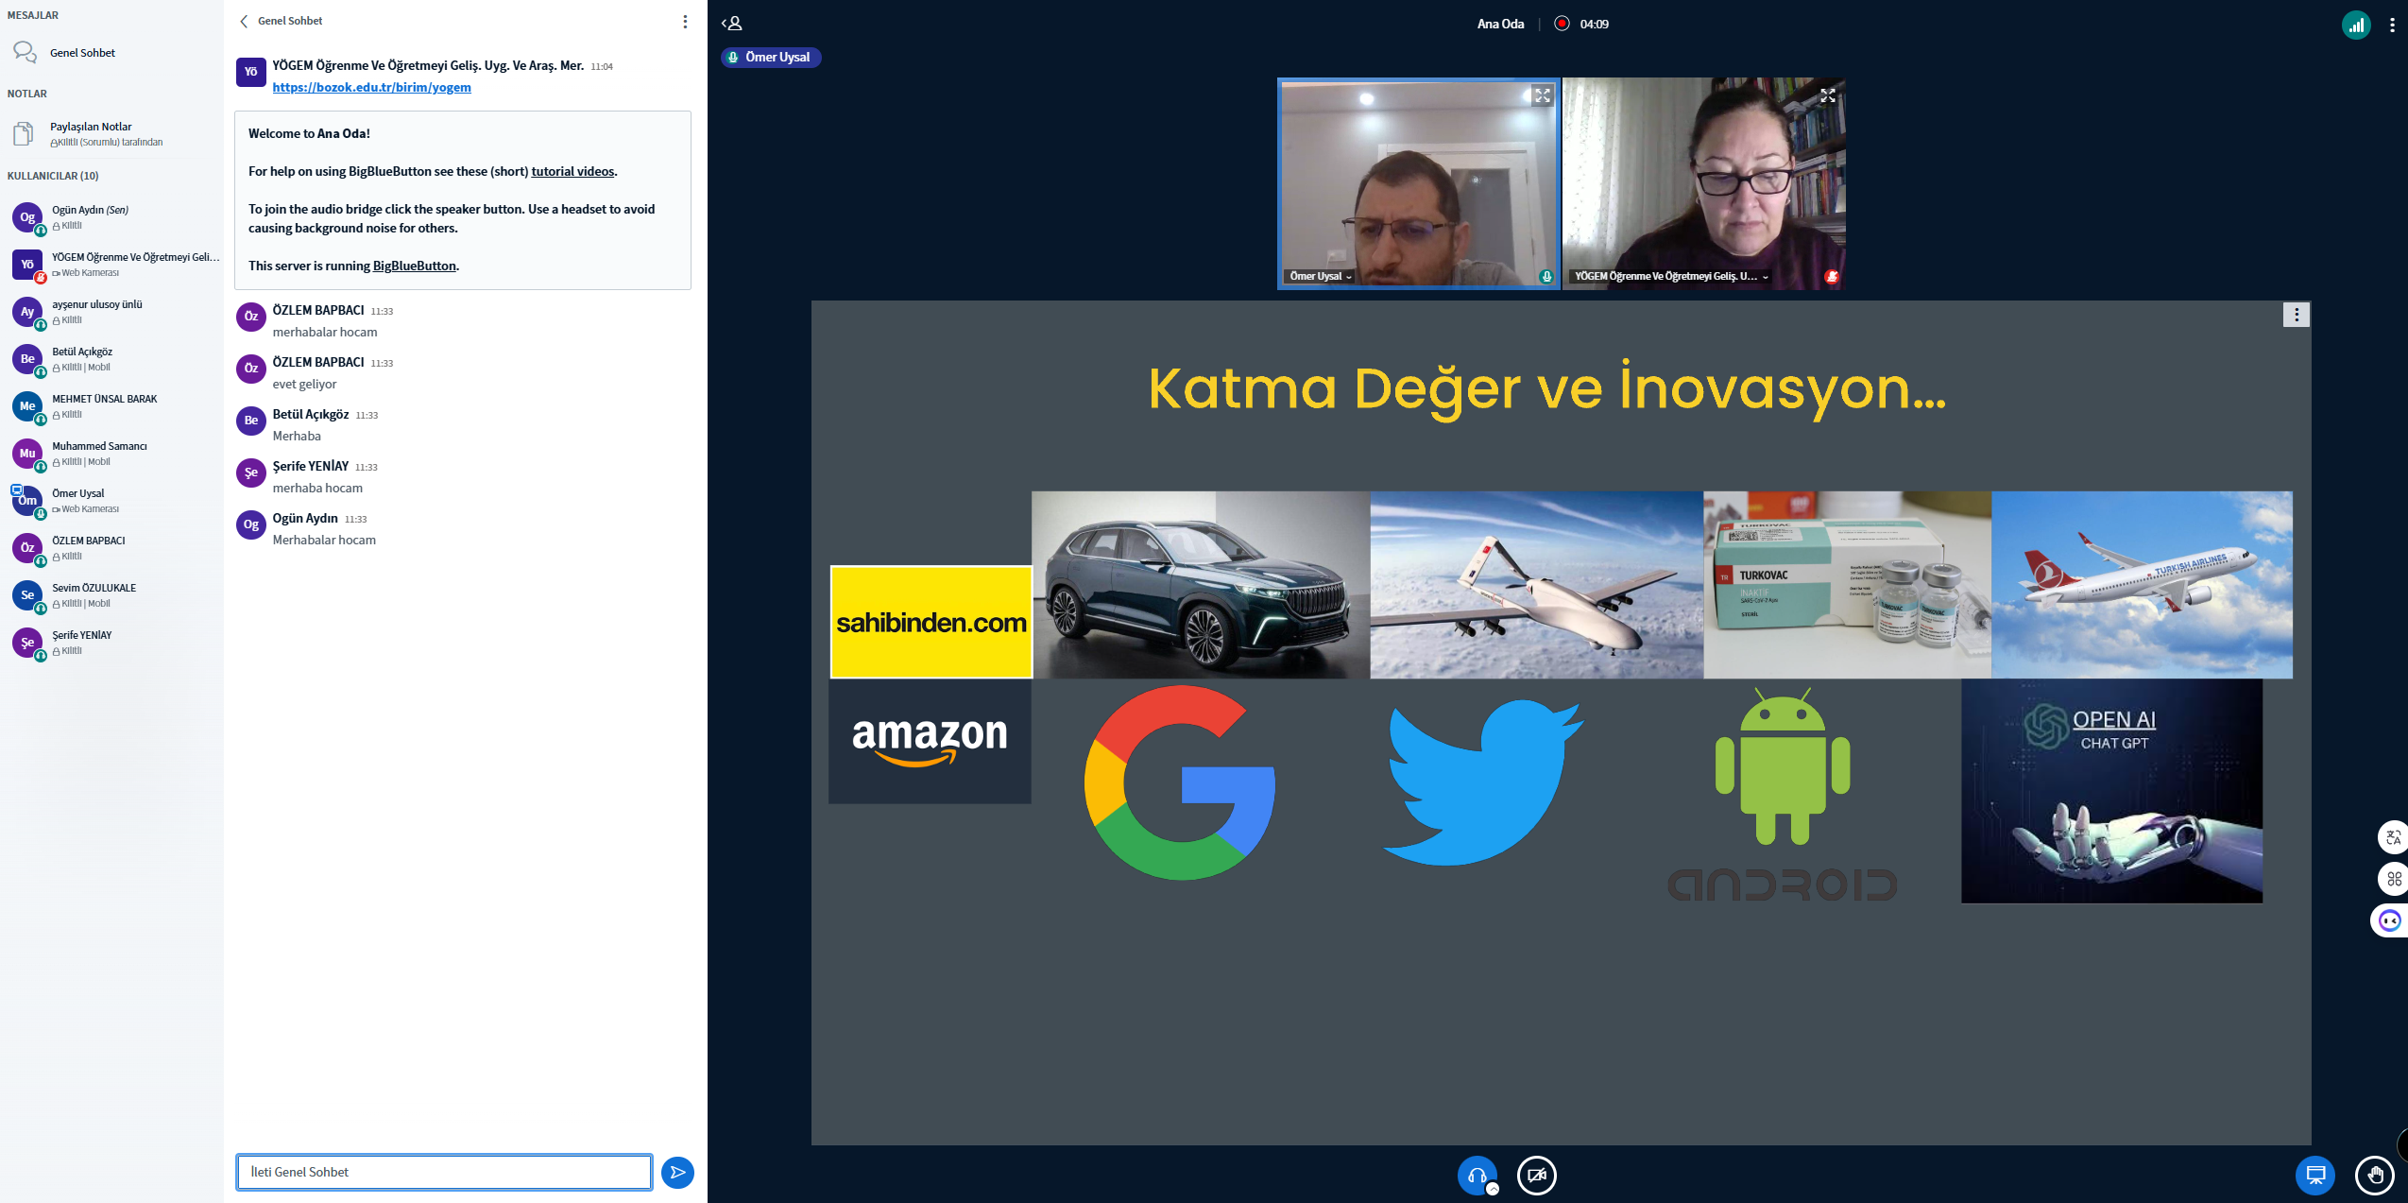Select user ayşenur ulusoy ünlü
This screenshot has height=1203, width=2408.
point(113,312)
